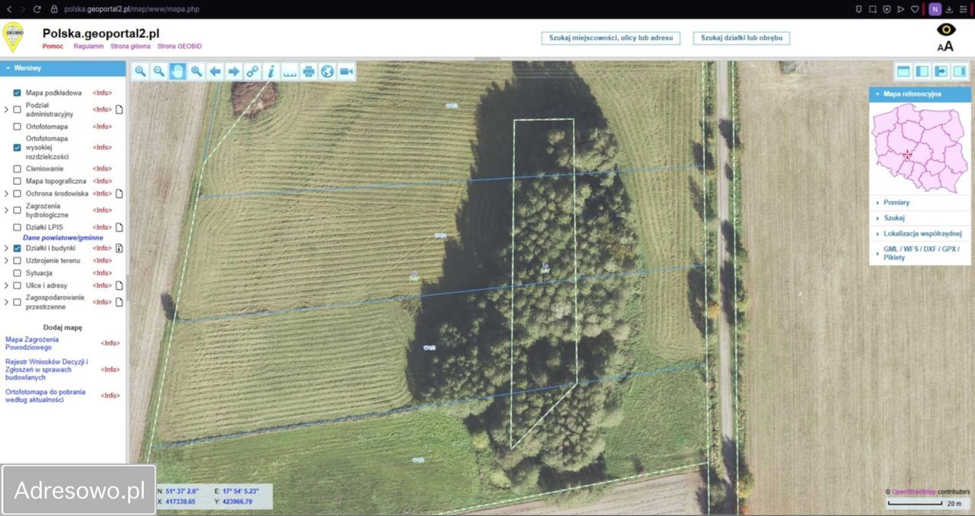Select the measure ruler tool

click(x=289, y=72)
